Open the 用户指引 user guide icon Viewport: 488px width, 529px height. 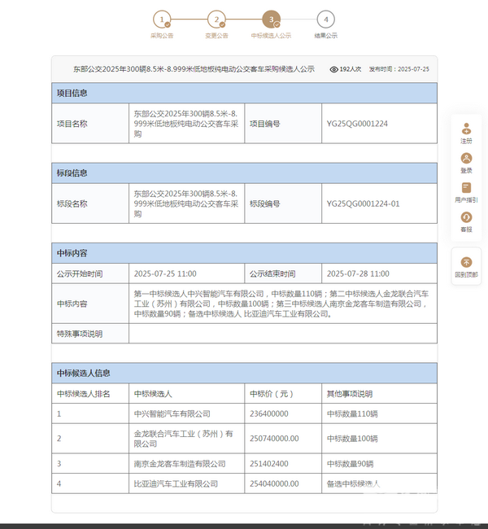coord(466,188)
